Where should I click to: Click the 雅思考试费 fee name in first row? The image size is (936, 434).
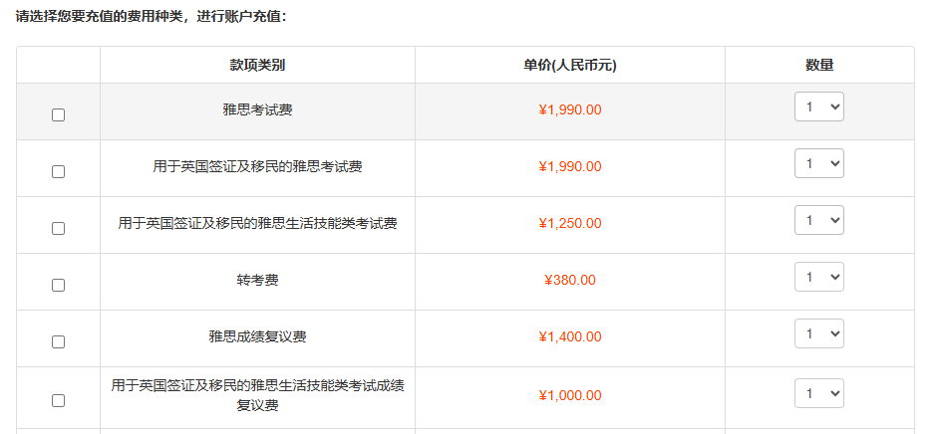click(257, 109)
